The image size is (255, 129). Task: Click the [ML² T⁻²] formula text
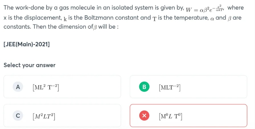click(46, 88)
